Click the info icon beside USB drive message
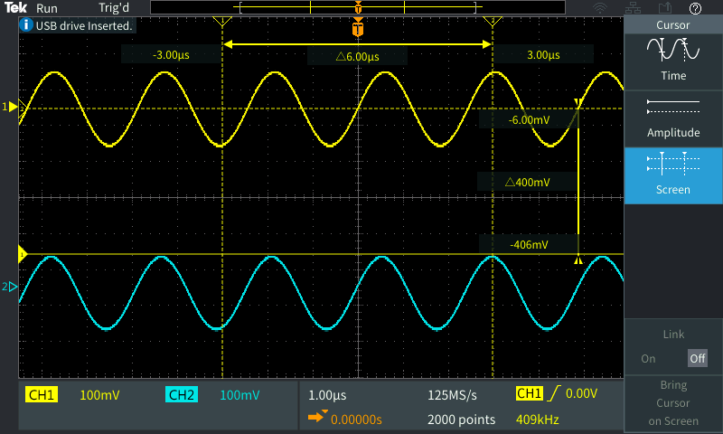 click(x=26, y=26)
